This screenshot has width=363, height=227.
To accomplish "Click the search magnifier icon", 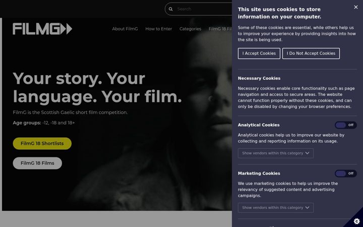I will point(170,9).
